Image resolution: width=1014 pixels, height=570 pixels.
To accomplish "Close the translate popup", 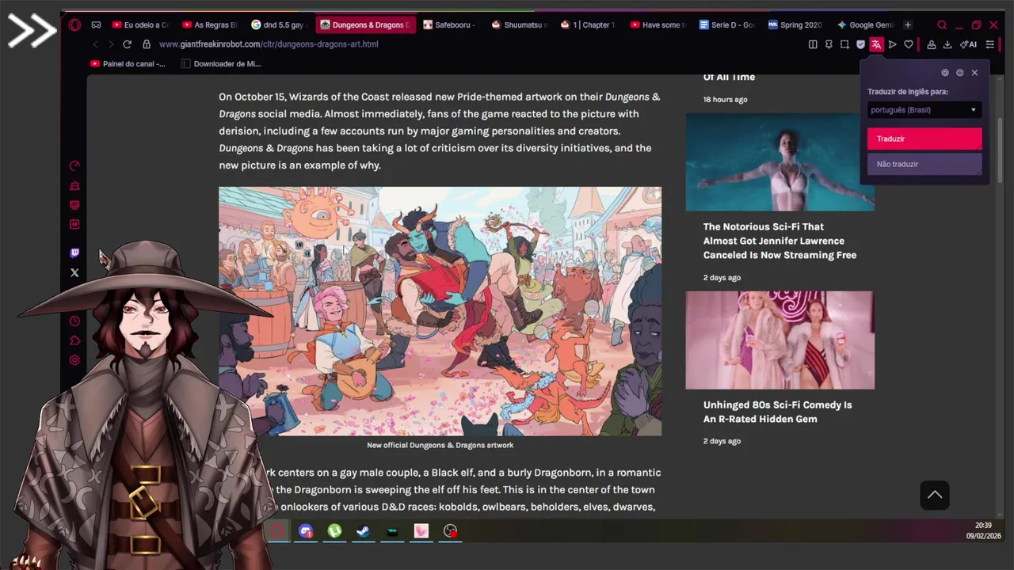I will 974,73.
